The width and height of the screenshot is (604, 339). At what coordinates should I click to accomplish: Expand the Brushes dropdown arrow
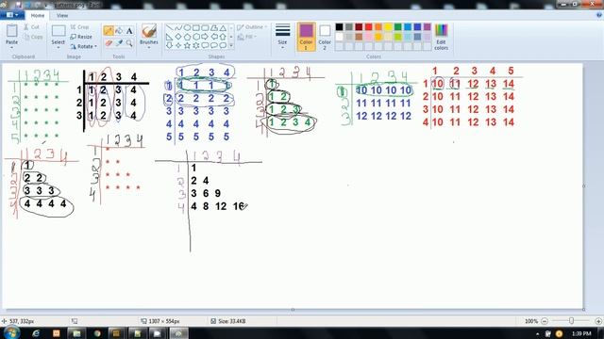click(x=149, y=48)
